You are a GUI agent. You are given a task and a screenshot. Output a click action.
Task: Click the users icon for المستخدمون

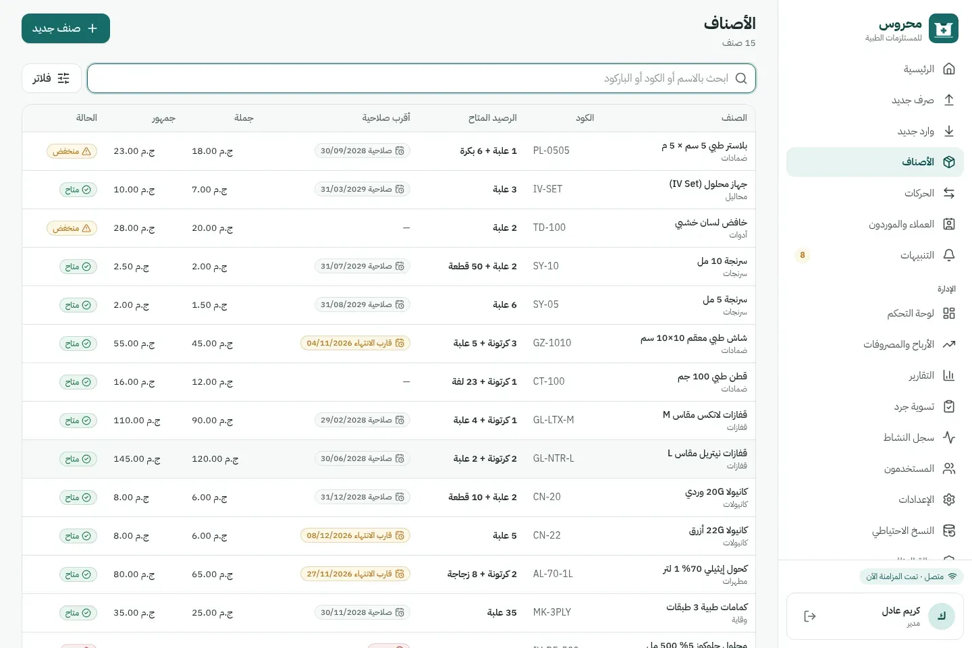pyautogui.click(x=948, y=468)
